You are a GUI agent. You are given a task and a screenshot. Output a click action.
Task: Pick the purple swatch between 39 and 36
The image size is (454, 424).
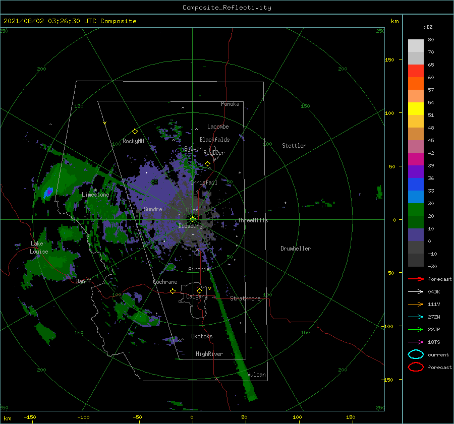pos(416,171)
